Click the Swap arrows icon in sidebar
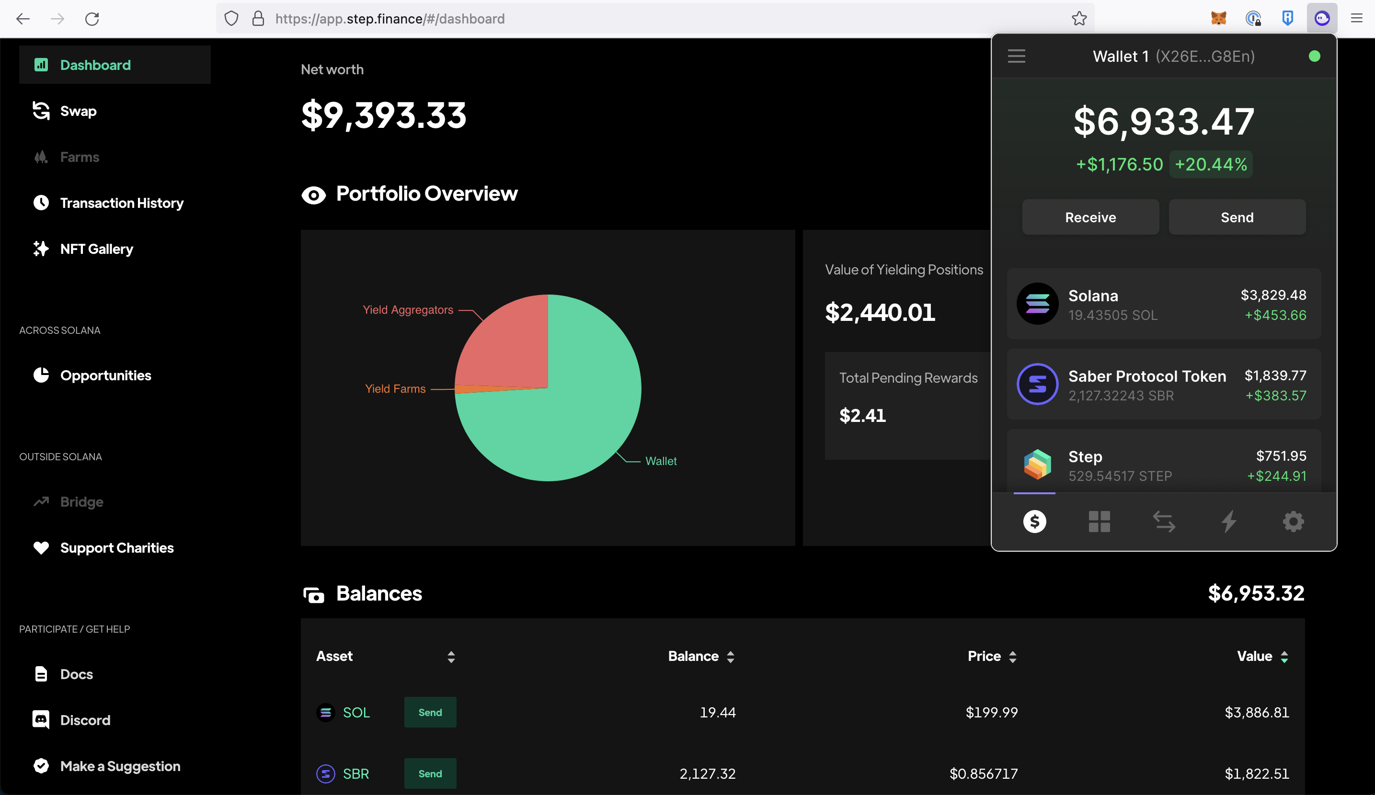The image size is (1375, 795). 41,111
